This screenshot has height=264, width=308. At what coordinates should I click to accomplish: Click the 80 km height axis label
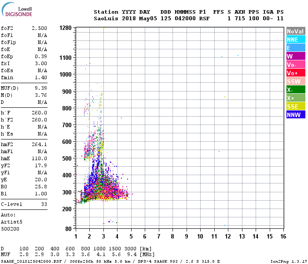pos(68,229)
